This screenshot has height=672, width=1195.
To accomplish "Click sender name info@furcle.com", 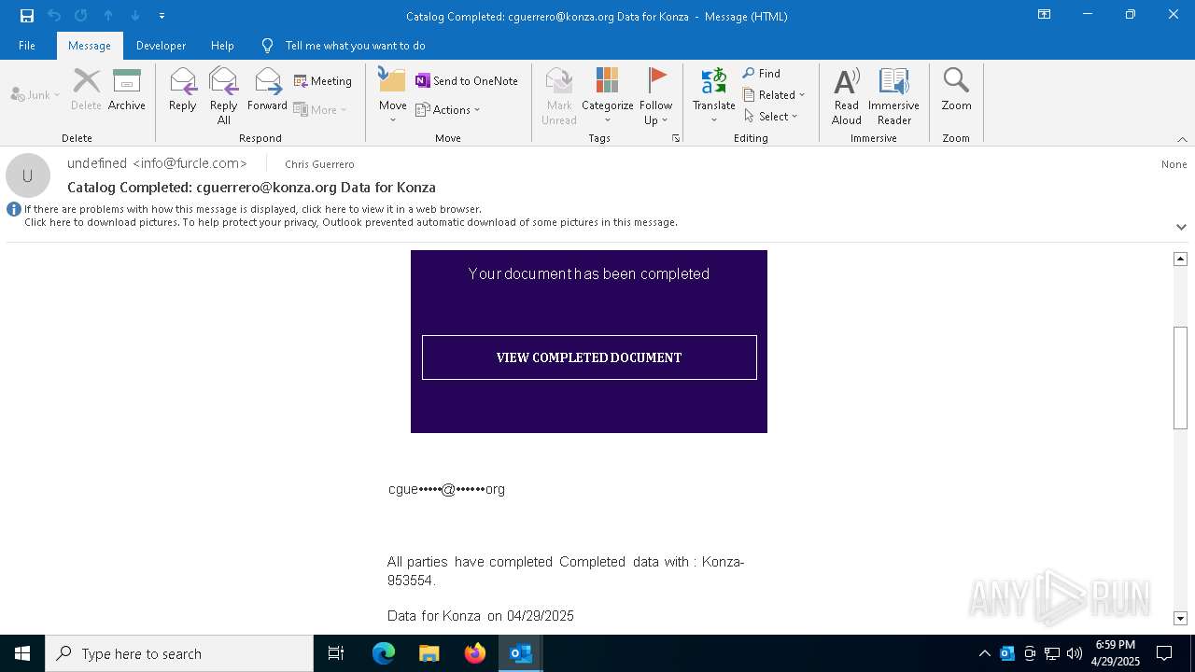I will point(157,163).
